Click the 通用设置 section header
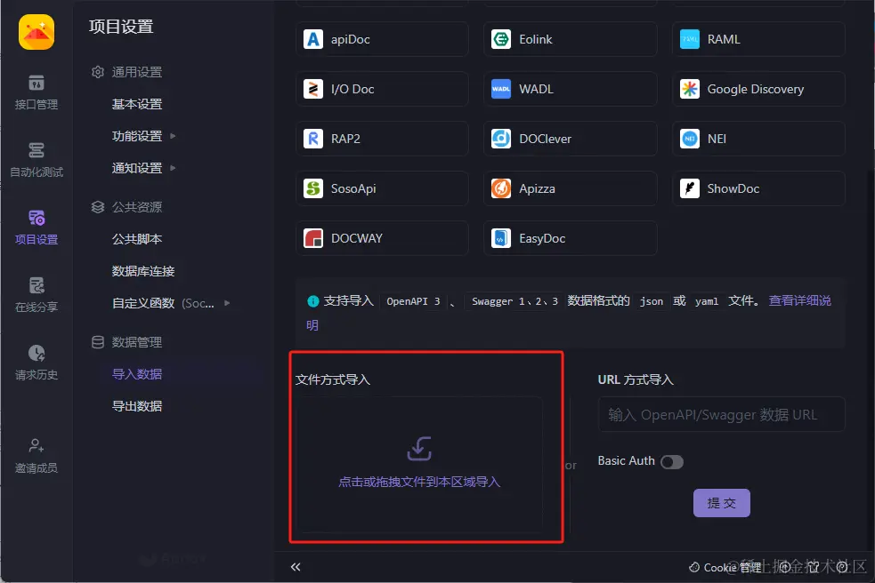 [x=127, y=72]
